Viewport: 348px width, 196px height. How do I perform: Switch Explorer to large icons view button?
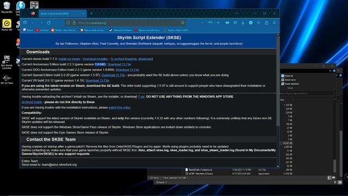(x=333, y=177)
